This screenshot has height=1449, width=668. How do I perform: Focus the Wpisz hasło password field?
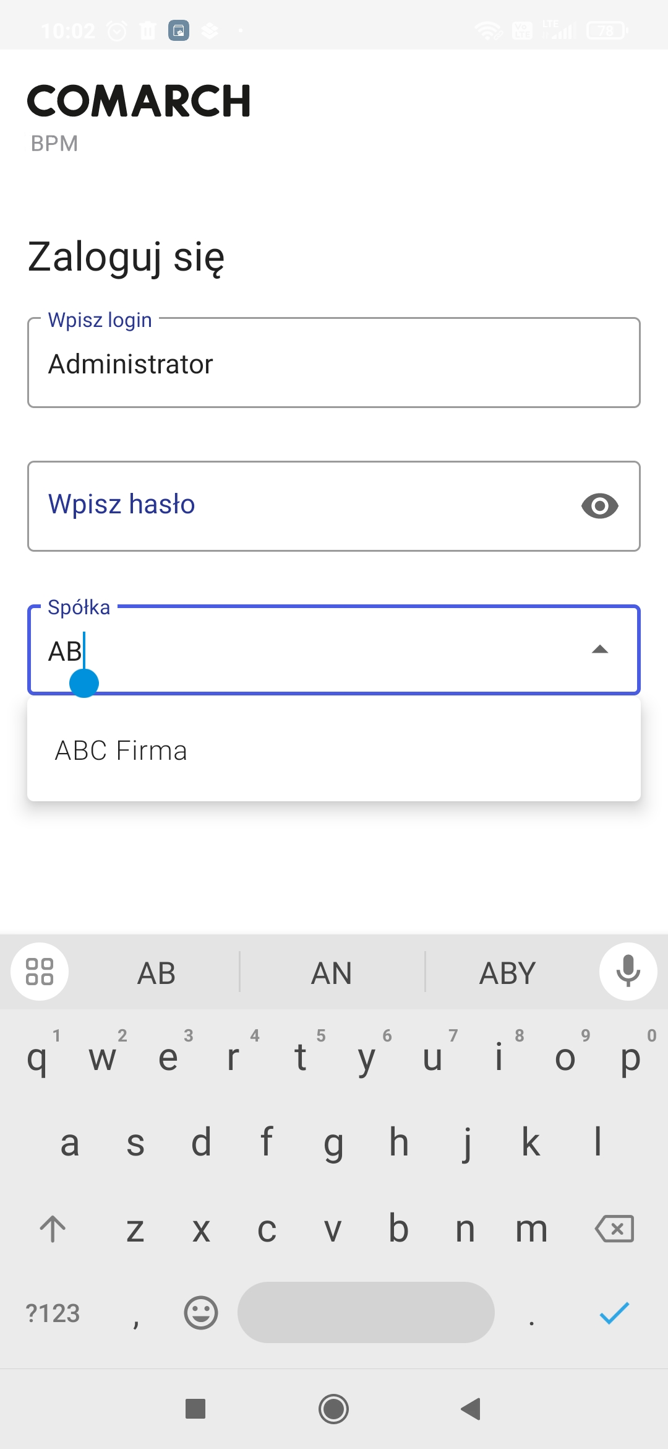pos(297,506)
